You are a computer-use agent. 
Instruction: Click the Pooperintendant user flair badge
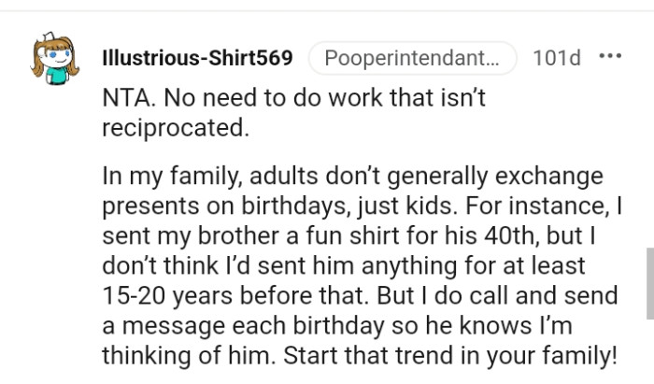(411, 58)
